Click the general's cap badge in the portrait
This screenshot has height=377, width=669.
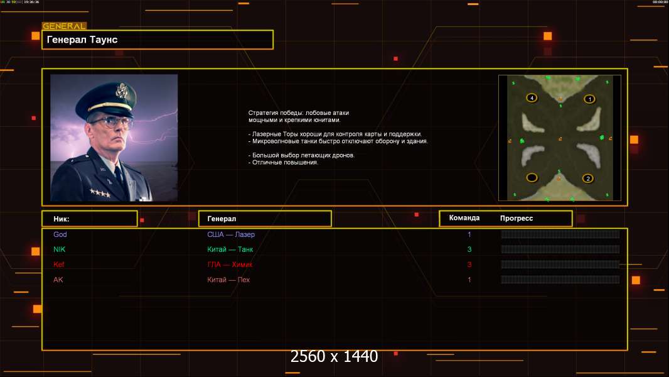(122, 90)
